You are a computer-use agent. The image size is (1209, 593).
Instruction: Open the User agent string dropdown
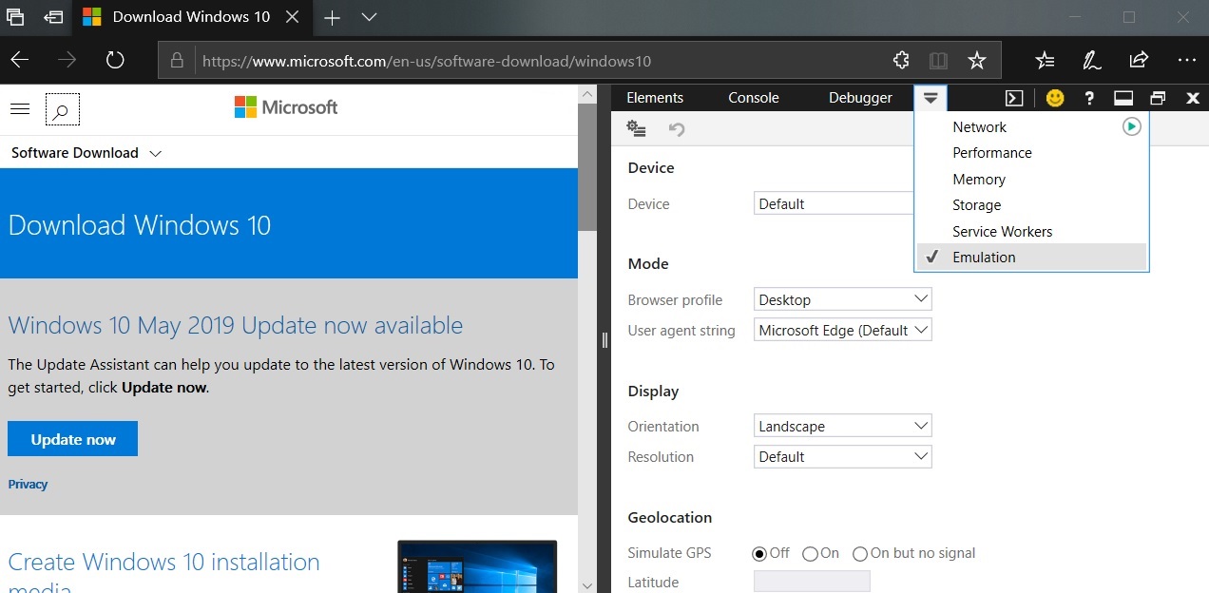[842, 330]
